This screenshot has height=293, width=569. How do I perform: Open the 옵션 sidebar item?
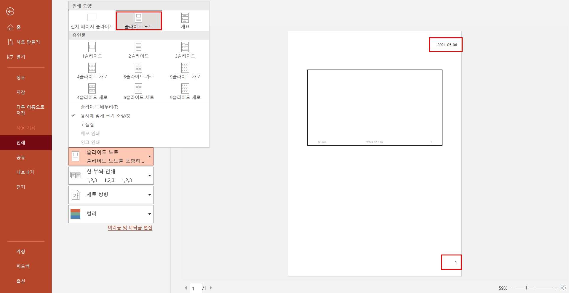pyautogui.click(x=26, y=281)
